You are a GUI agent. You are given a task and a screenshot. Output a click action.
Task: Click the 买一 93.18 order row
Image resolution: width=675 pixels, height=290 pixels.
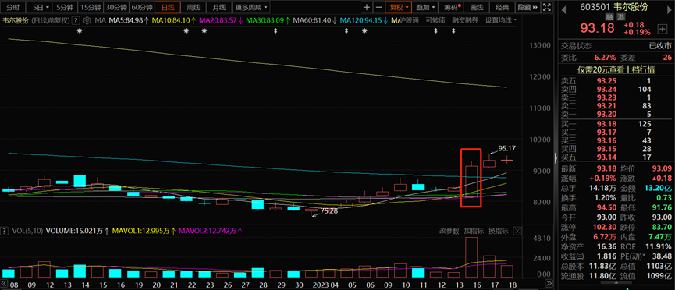point(616,124)
